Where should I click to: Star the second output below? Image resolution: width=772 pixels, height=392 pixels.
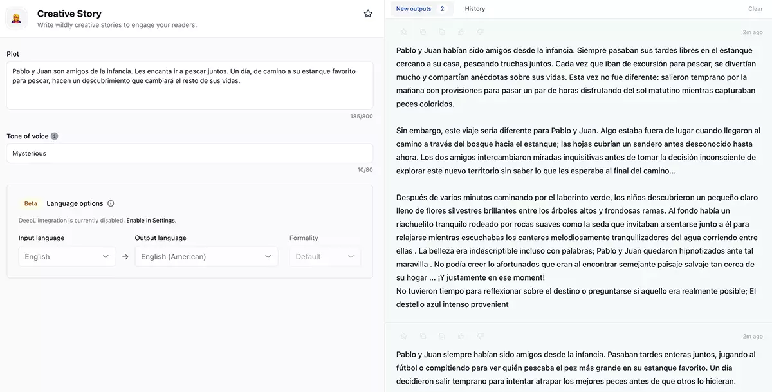coord(403,335)
